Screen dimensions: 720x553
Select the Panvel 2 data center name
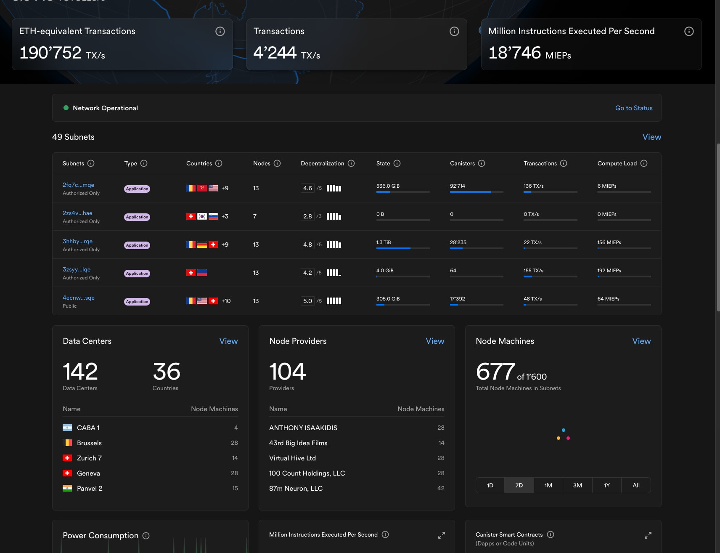[90, 488]
